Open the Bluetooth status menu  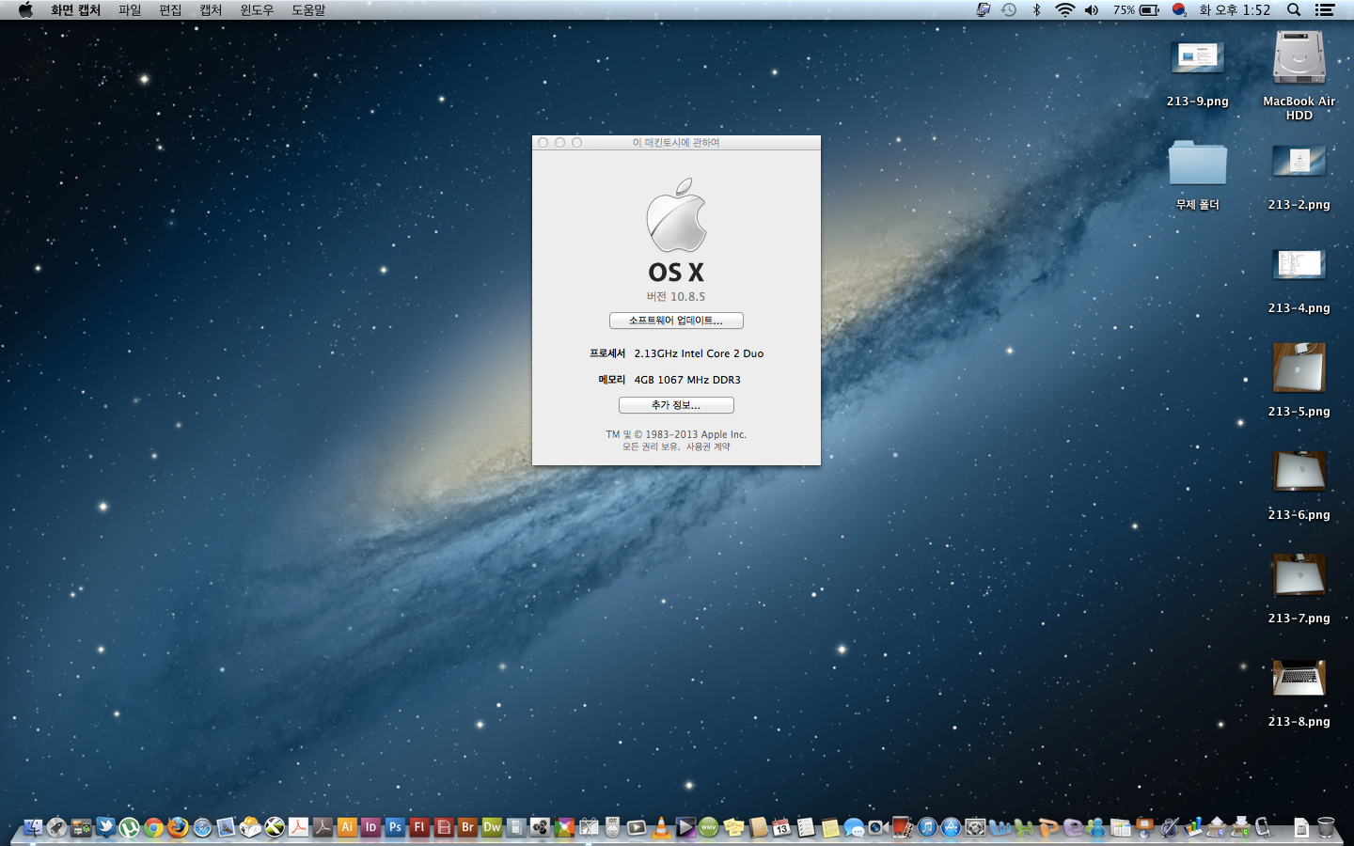(x=1037, y=9)
